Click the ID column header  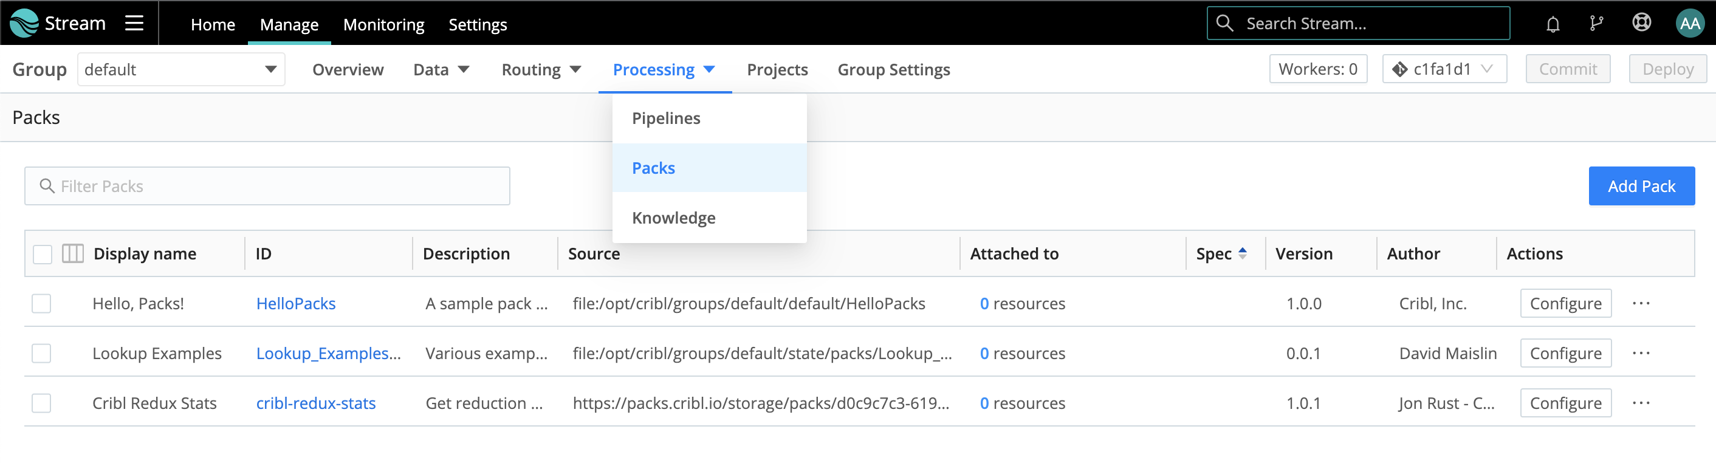[263, 254]
